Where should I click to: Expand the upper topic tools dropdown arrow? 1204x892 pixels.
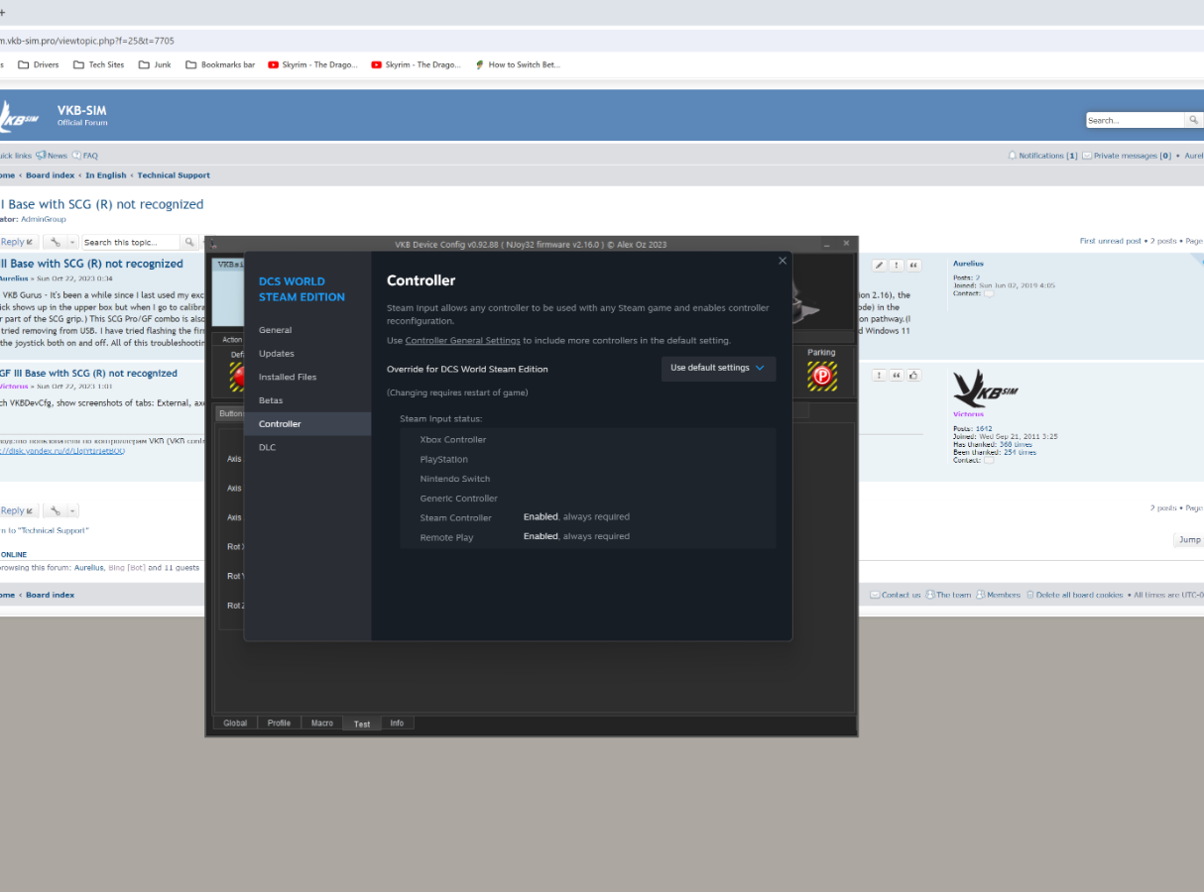point(72,242)
